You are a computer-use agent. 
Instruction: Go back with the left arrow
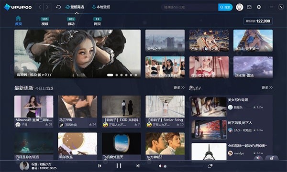(40, 7)
